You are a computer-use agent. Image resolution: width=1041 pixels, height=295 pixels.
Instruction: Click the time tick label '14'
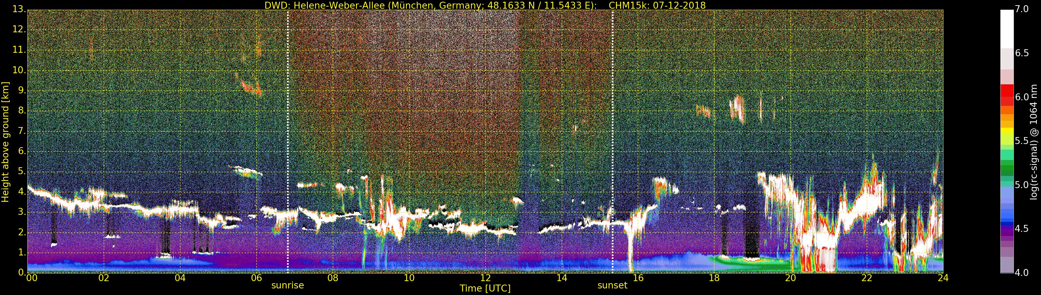pos(562,278)
